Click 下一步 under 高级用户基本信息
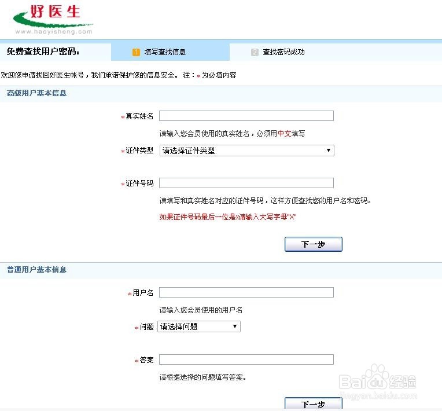This screenshot has width=442, height=411. pos(314,244)
